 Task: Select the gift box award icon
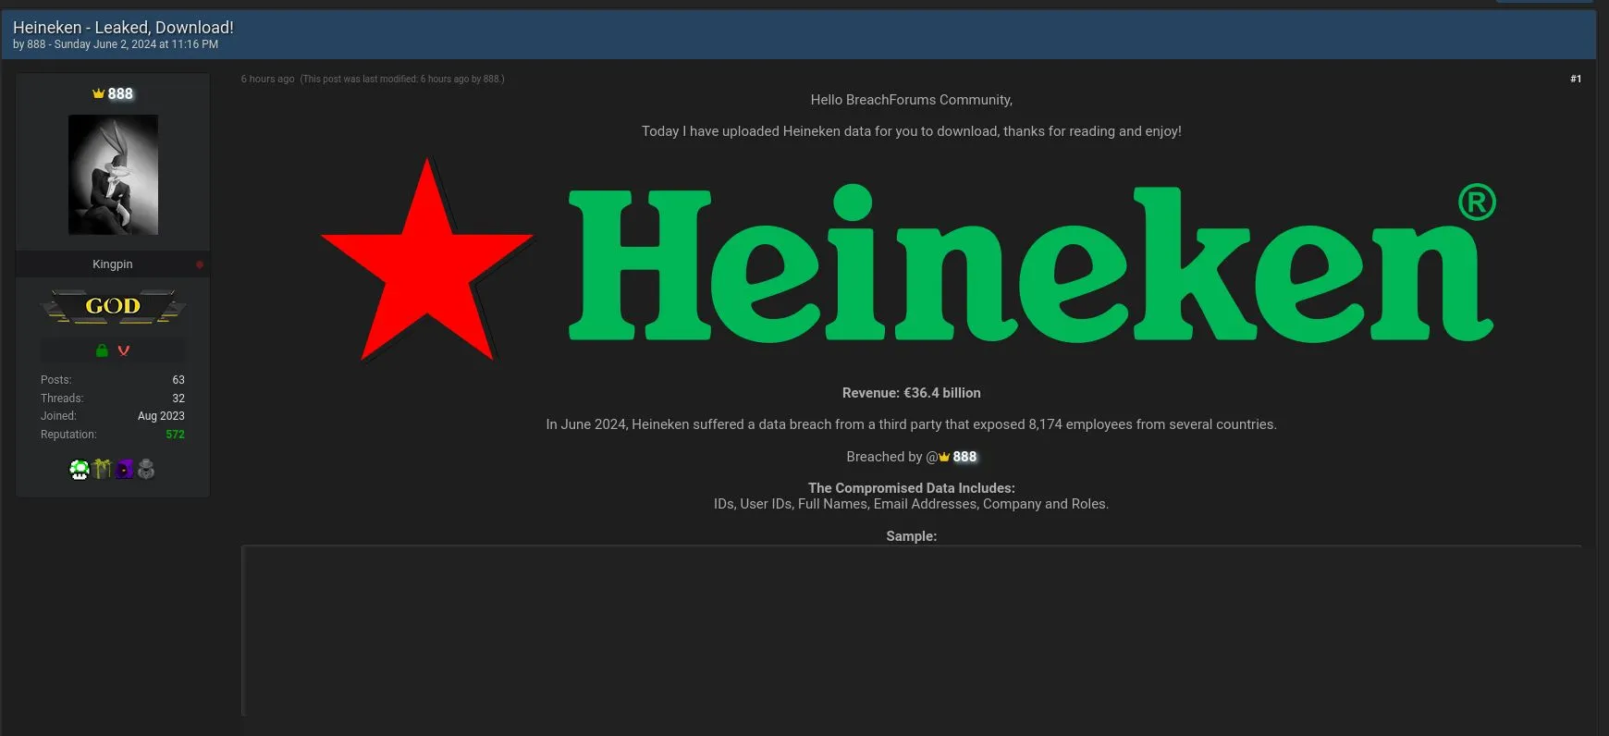point(102,470)
